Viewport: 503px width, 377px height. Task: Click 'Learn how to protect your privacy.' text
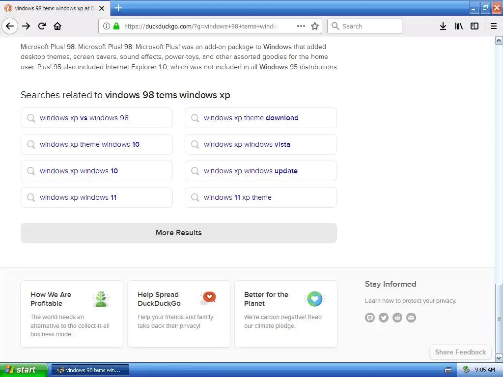pos(410,301)
